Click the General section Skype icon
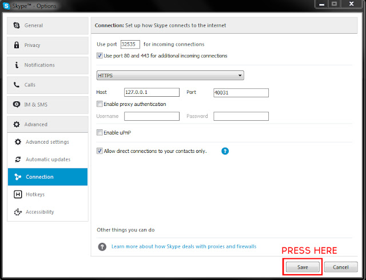The image size is (366, 280). coord(17,25)
